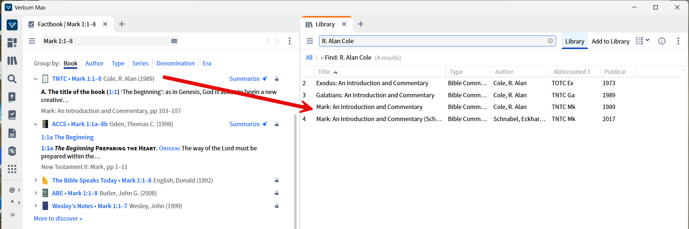The height and width of the screenshot is (229, 689).
Task: Sort by the Title column header
Action: [x=380, y=72]
